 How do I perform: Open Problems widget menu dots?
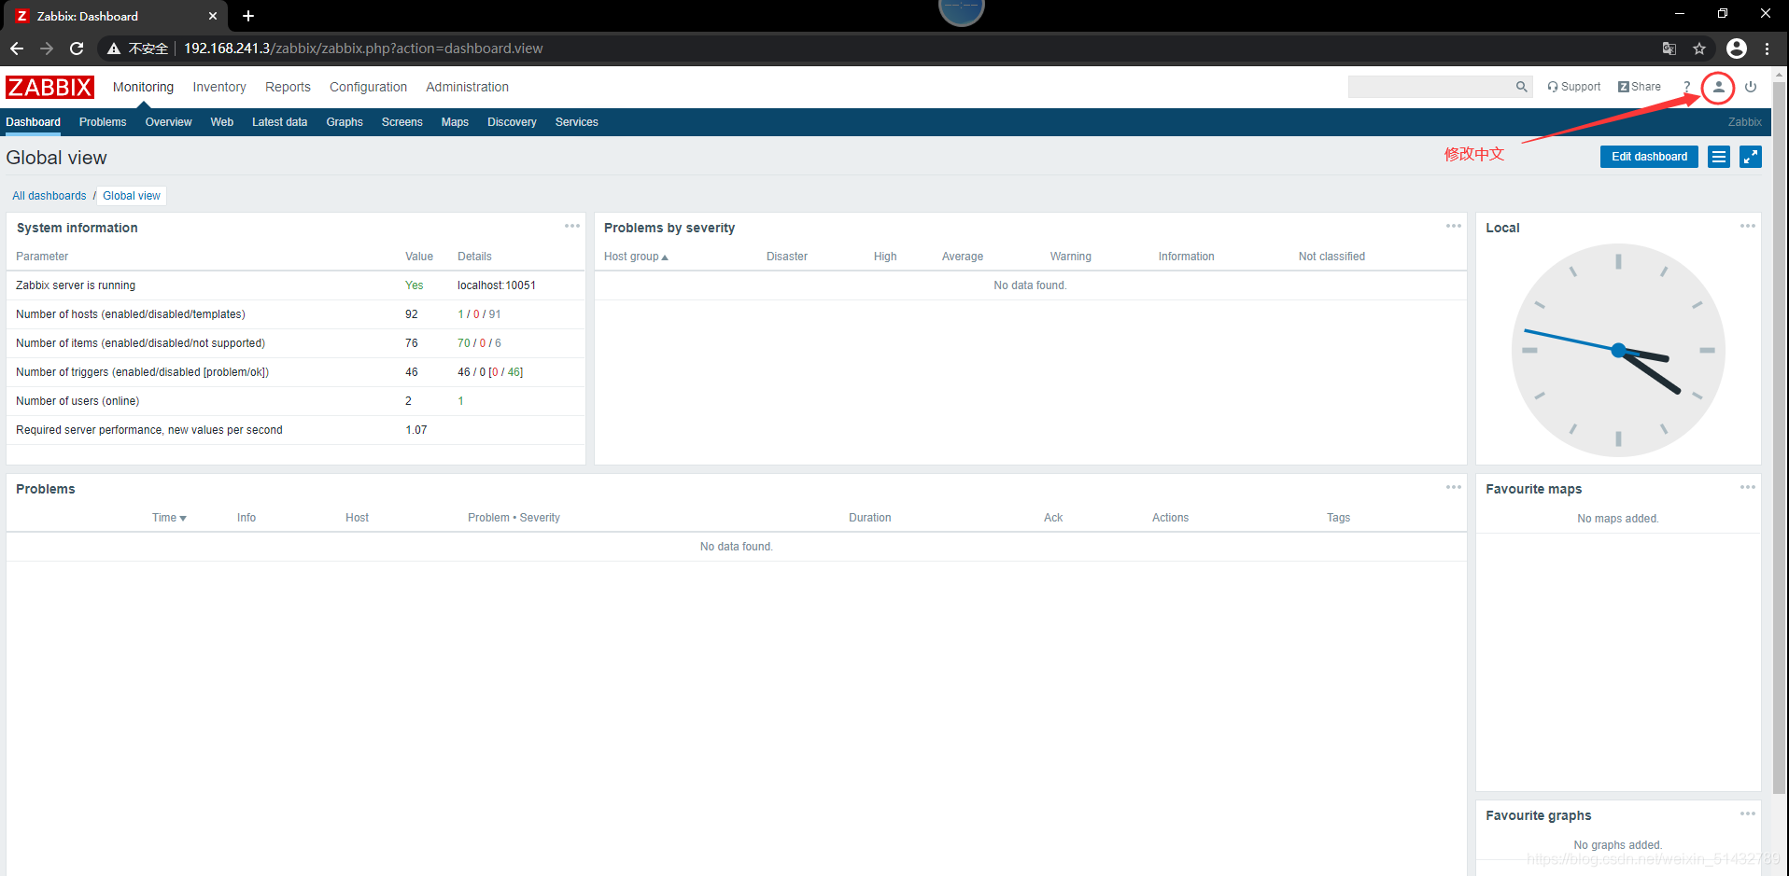point(1454,487)
